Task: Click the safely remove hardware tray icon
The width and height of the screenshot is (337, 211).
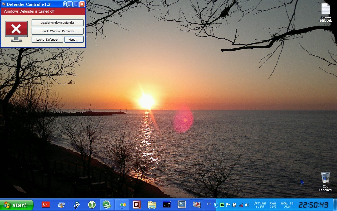Action: tap(234, 205)
